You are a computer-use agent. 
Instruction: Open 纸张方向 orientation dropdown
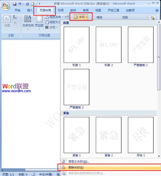pyautogui.click(x=54, y=17)
